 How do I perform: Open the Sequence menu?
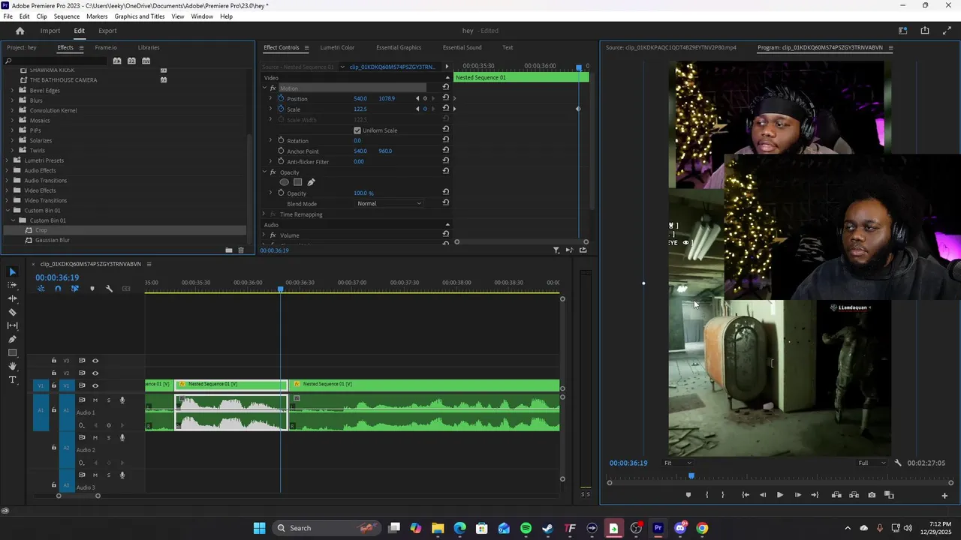point(66,16)
